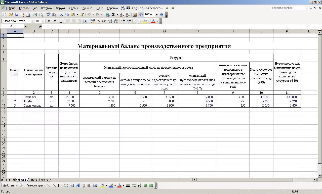Apply yellow fill color to cells
The image size is (322, 194).
click(145, 21)
